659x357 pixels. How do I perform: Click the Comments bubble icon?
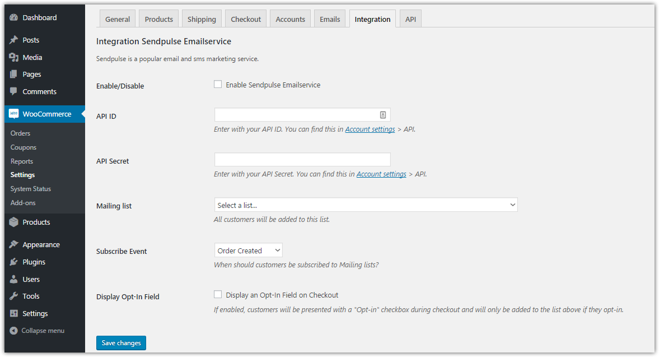pos(14,91)
